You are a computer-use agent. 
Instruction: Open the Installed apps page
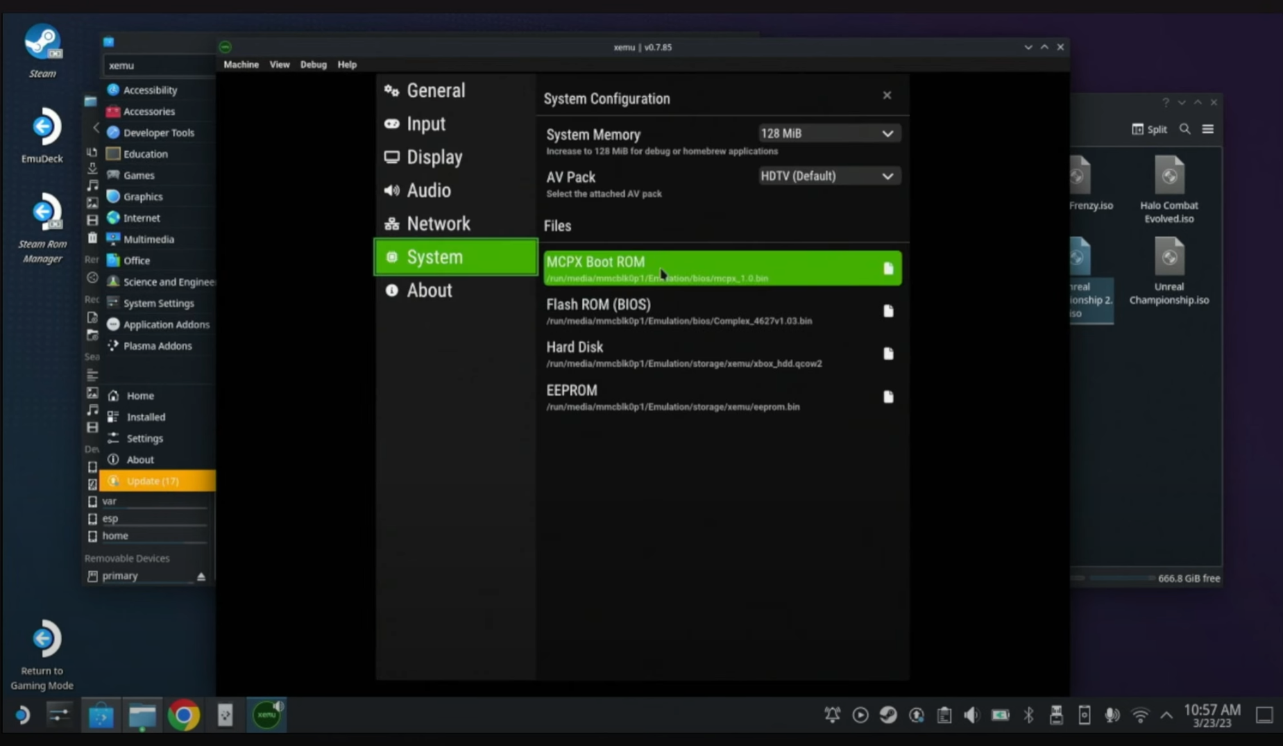(x=158, y=417)
